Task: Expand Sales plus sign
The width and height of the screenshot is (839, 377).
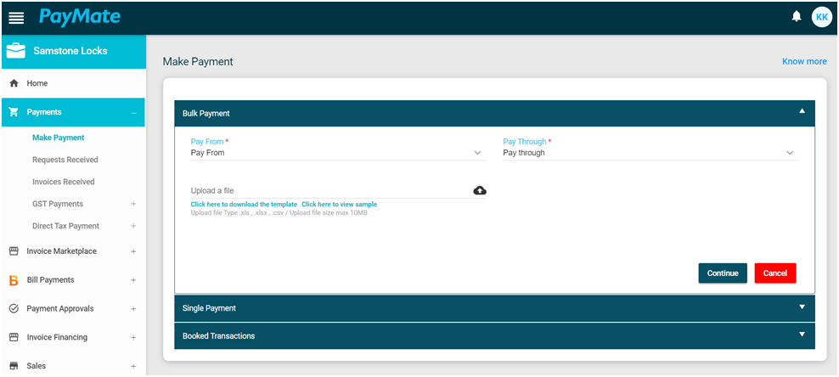Action: click(133, 366)
